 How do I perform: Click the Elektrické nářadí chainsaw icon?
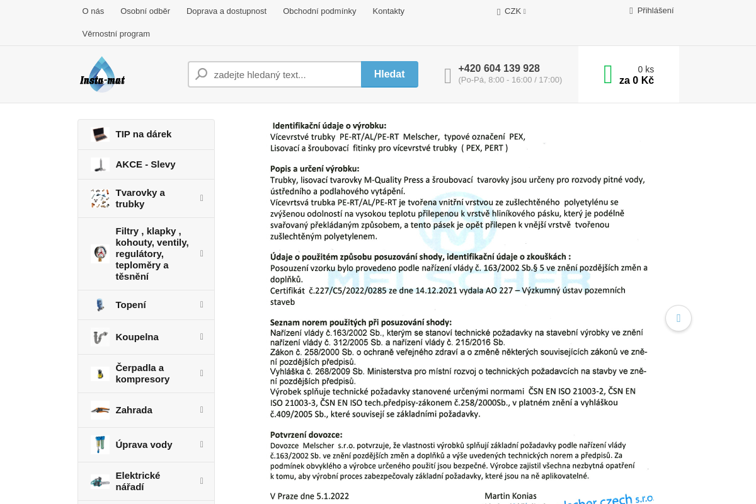[x=100, y=481]
